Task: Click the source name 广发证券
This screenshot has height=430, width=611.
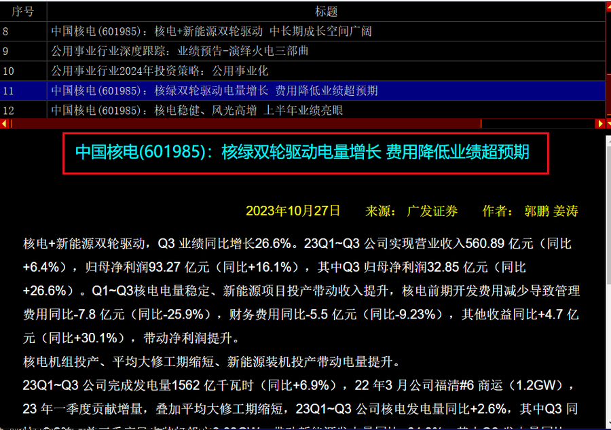Action: click(432, 211)
